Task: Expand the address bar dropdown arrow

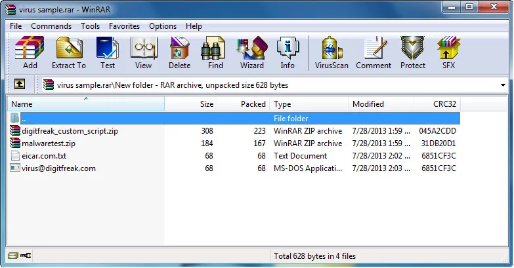Action: [503, 85]
